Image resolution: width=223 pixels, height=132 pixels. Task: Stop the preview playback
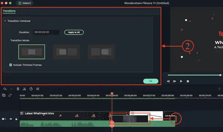[x=188, y=81]
